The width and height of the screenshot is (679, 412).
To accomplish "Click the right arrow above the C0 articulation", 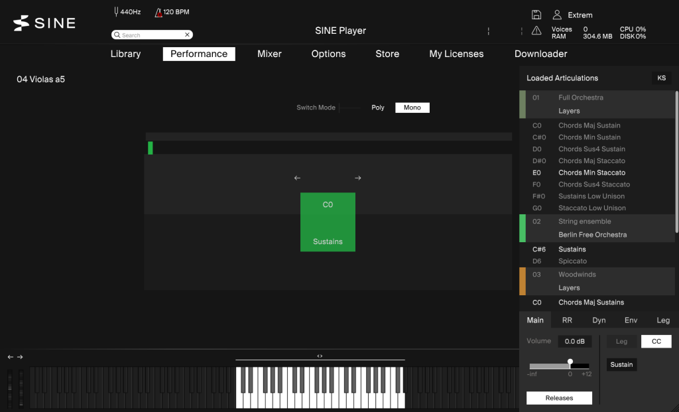I will pyautogui.click(x=357, y=178).
